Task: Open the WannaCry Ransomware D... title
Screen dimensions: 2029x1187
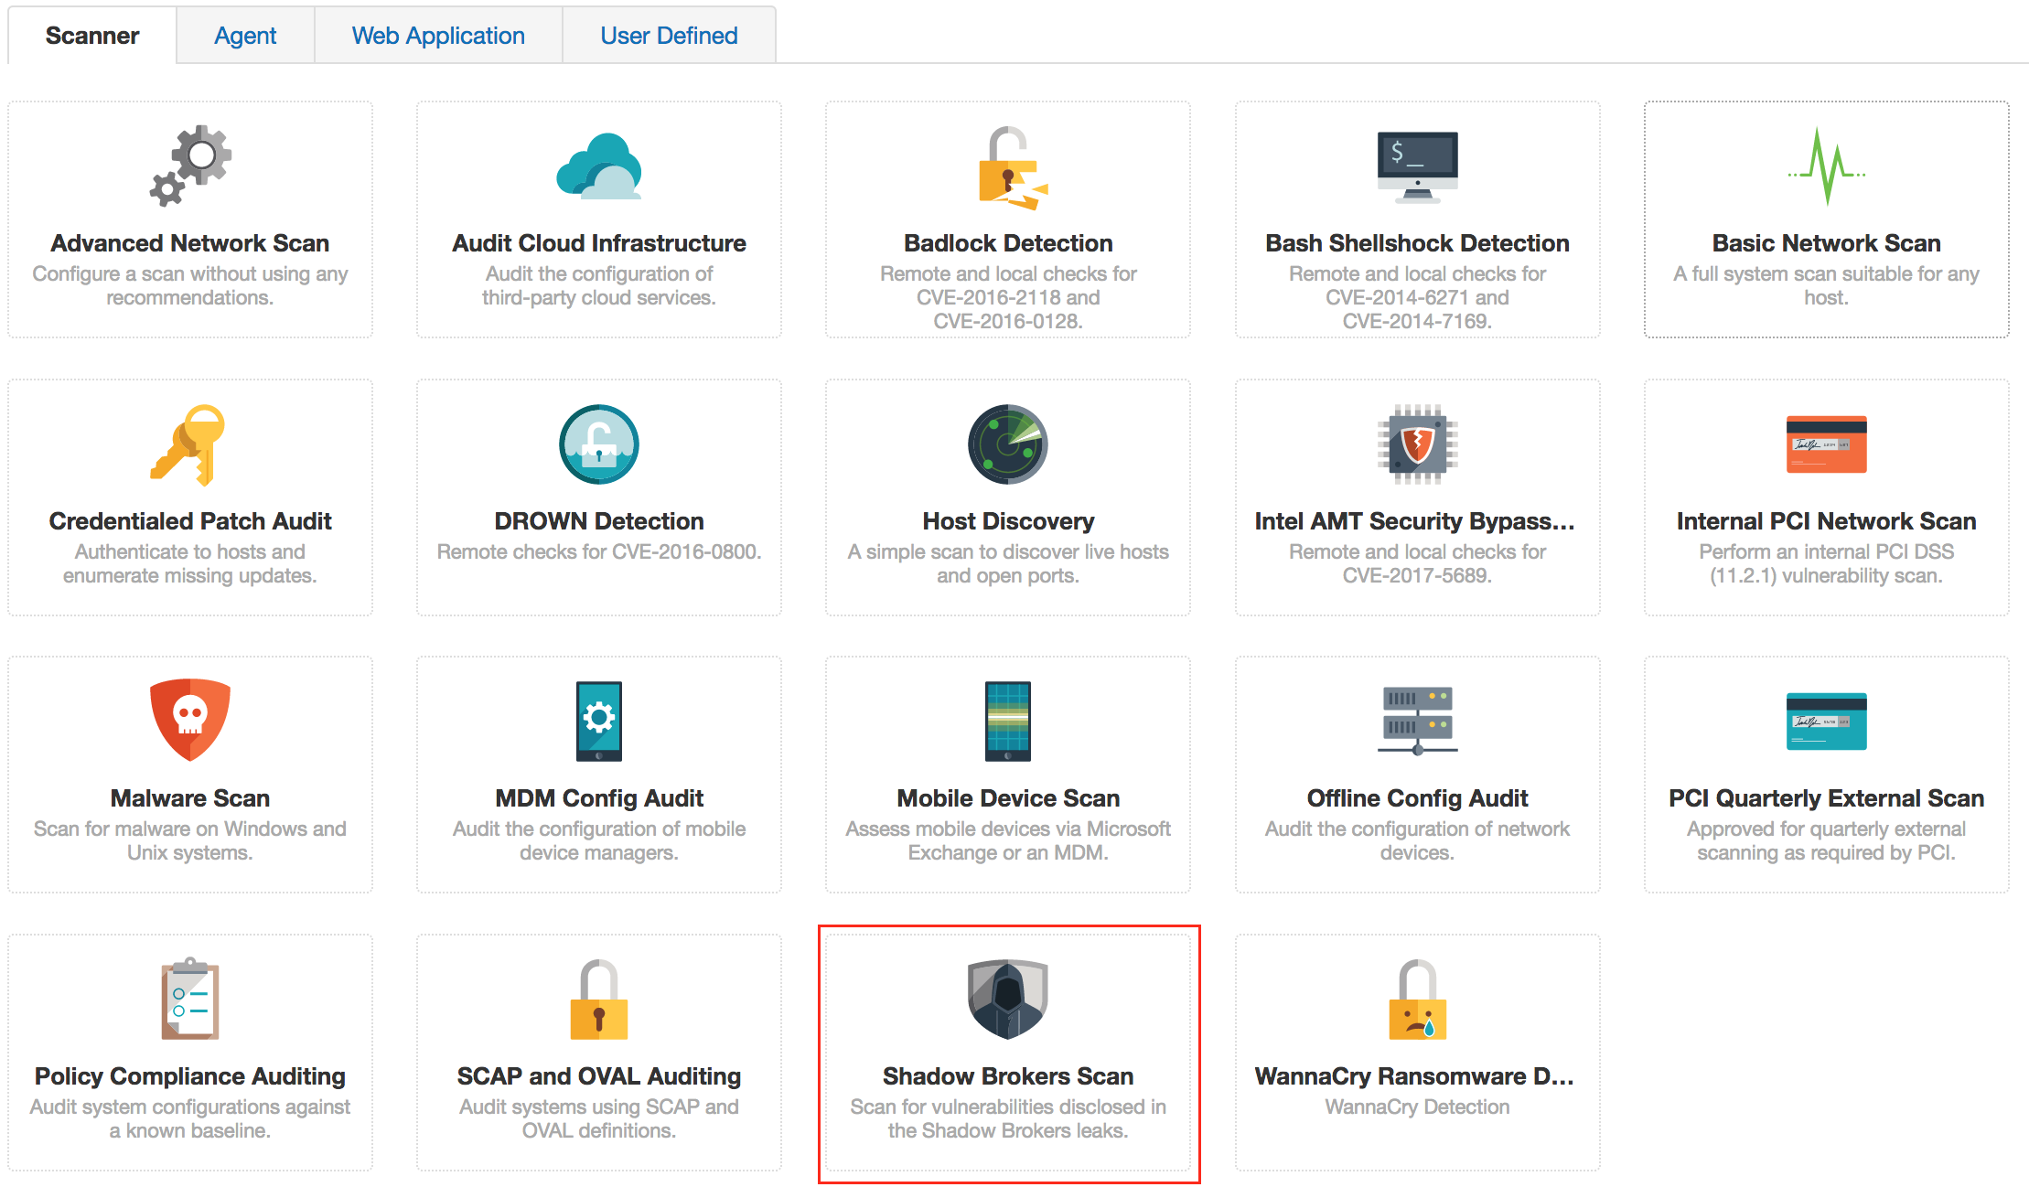Action: coord(1414,1076)
